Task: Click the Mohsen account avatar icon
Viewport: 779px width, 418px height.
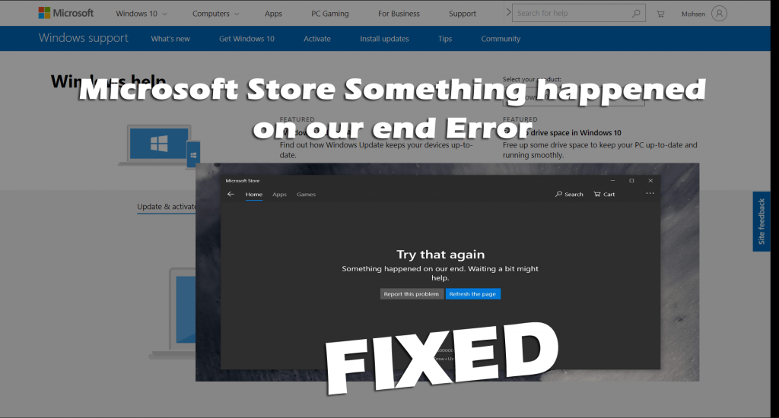Action: 719,14
